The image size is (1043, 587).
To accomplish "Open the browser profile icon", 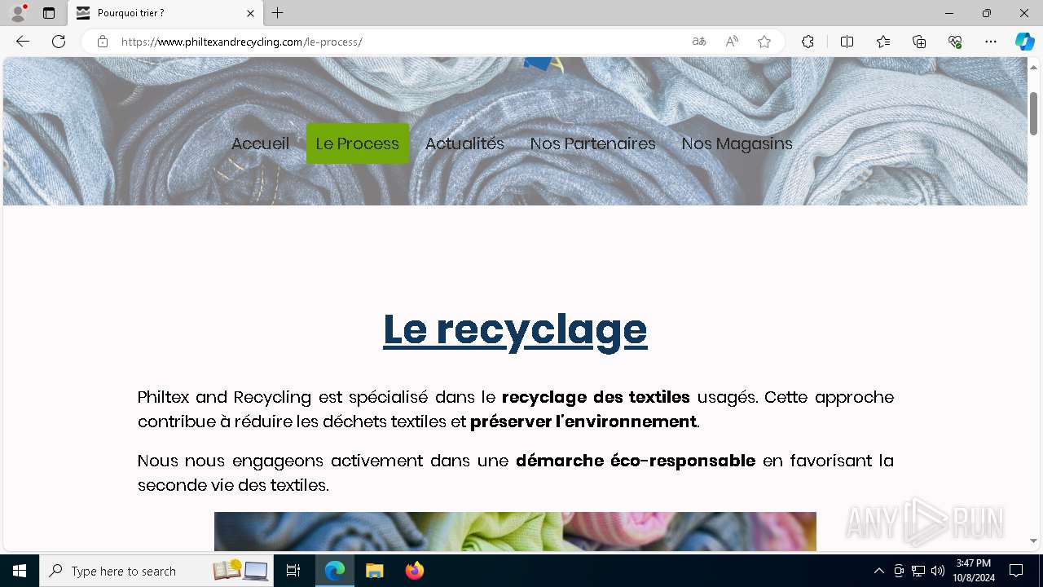I will [x=18, y=13].
